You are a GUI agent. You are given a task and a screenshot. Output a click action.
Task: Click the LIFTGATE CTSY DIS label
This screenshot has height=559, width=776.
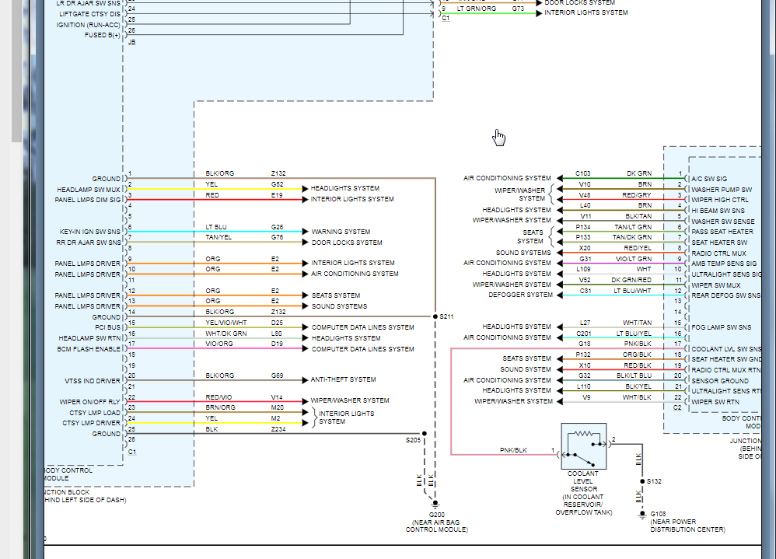pos(89,14)
